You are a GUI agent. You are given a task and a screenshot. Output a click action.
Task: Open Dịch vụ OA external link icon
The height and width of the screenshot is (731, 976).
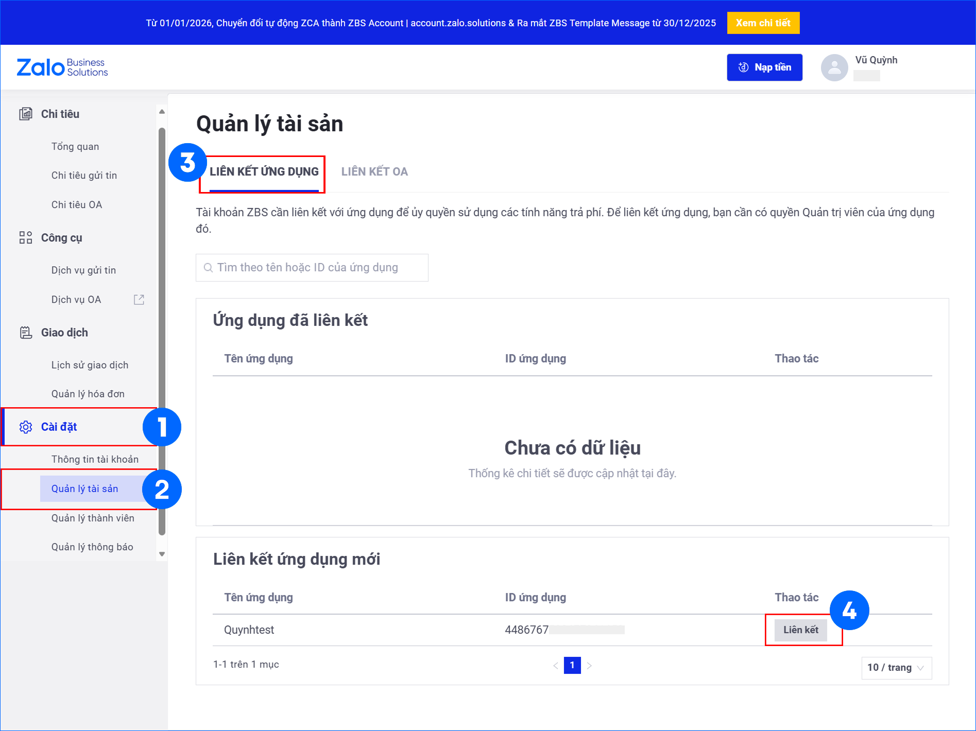coord(139,300)
